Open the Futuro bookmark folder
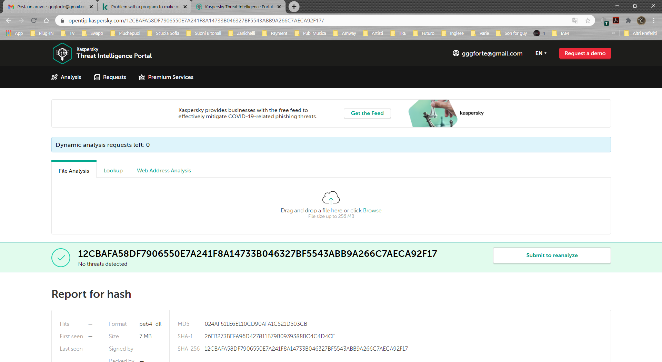This screenshot has width=662, height=362. click(x=424, y=33)
